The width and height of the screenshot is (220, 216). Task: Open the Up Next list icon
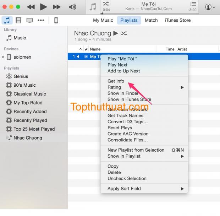193,4
